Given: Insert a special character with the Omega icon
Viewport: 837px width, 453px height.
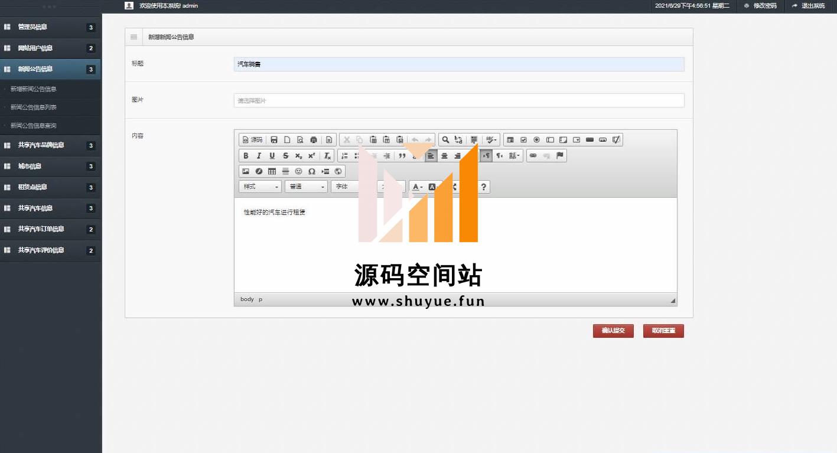Looking at the screenshot, I should [x=312, y=171].
